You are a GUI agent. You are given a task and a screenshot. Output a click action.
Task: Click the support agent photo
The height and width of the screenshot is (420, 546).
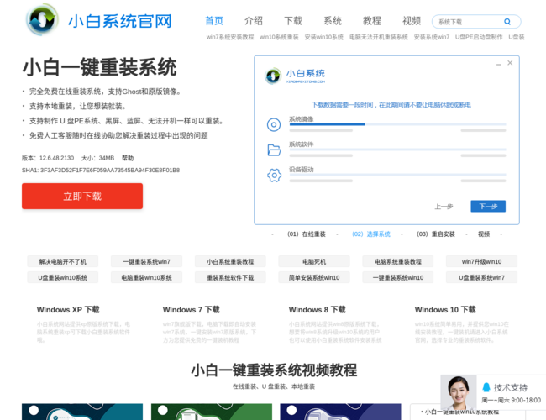click(x=459, y=392)
